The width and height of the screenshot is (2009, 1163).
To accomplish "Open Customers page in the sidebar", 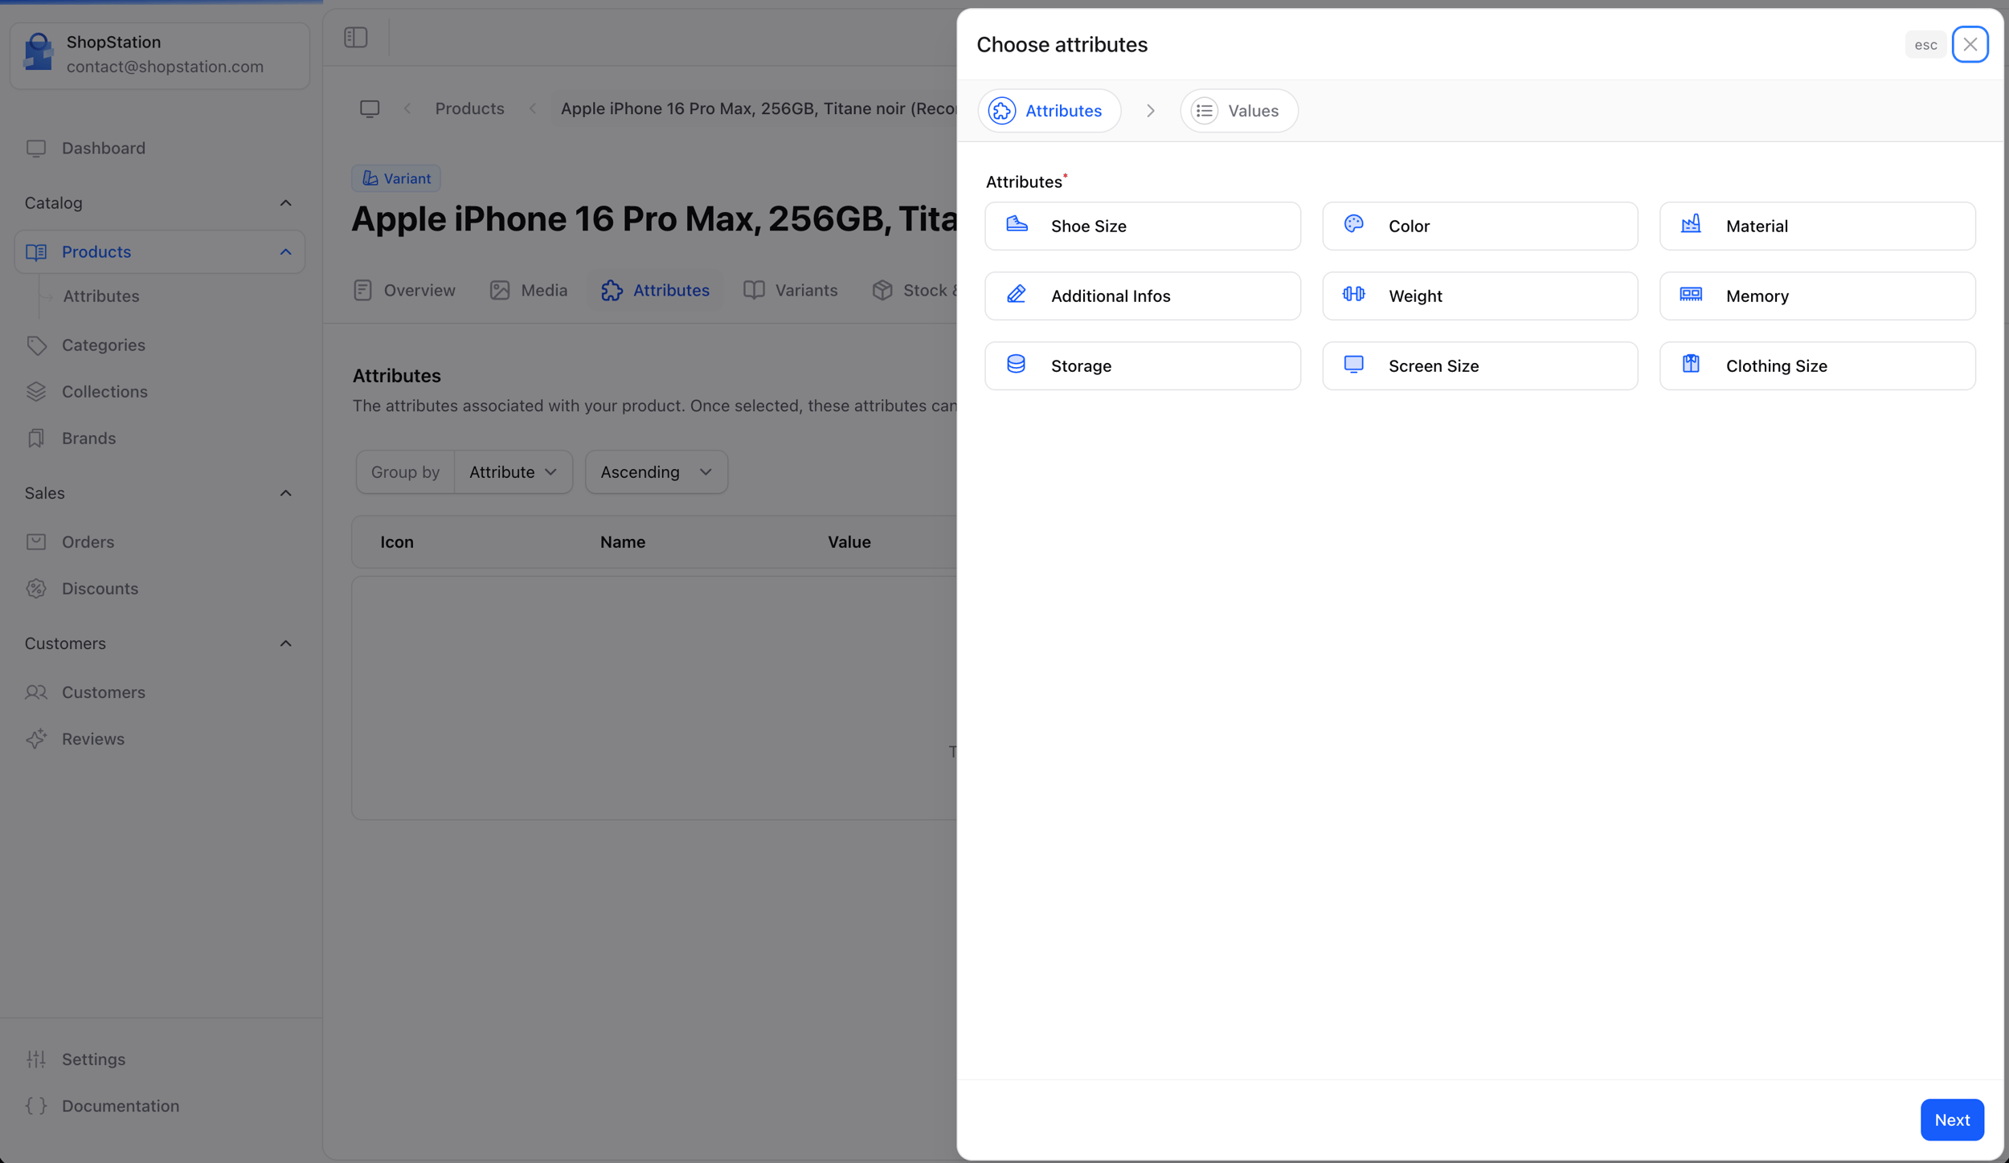I will (159, 692).
